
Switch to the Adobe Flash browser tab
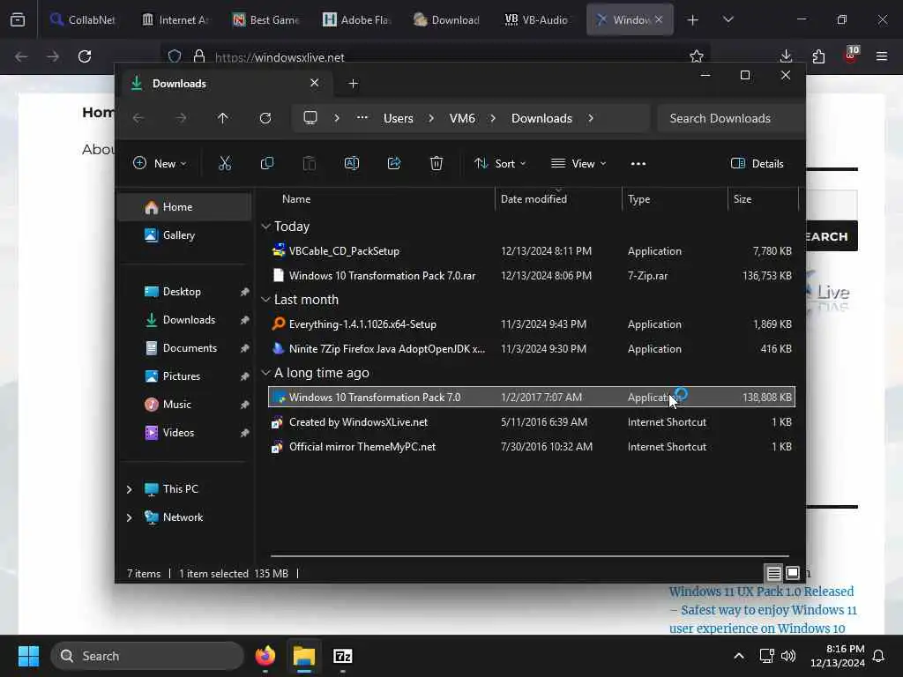coord(356,19)
